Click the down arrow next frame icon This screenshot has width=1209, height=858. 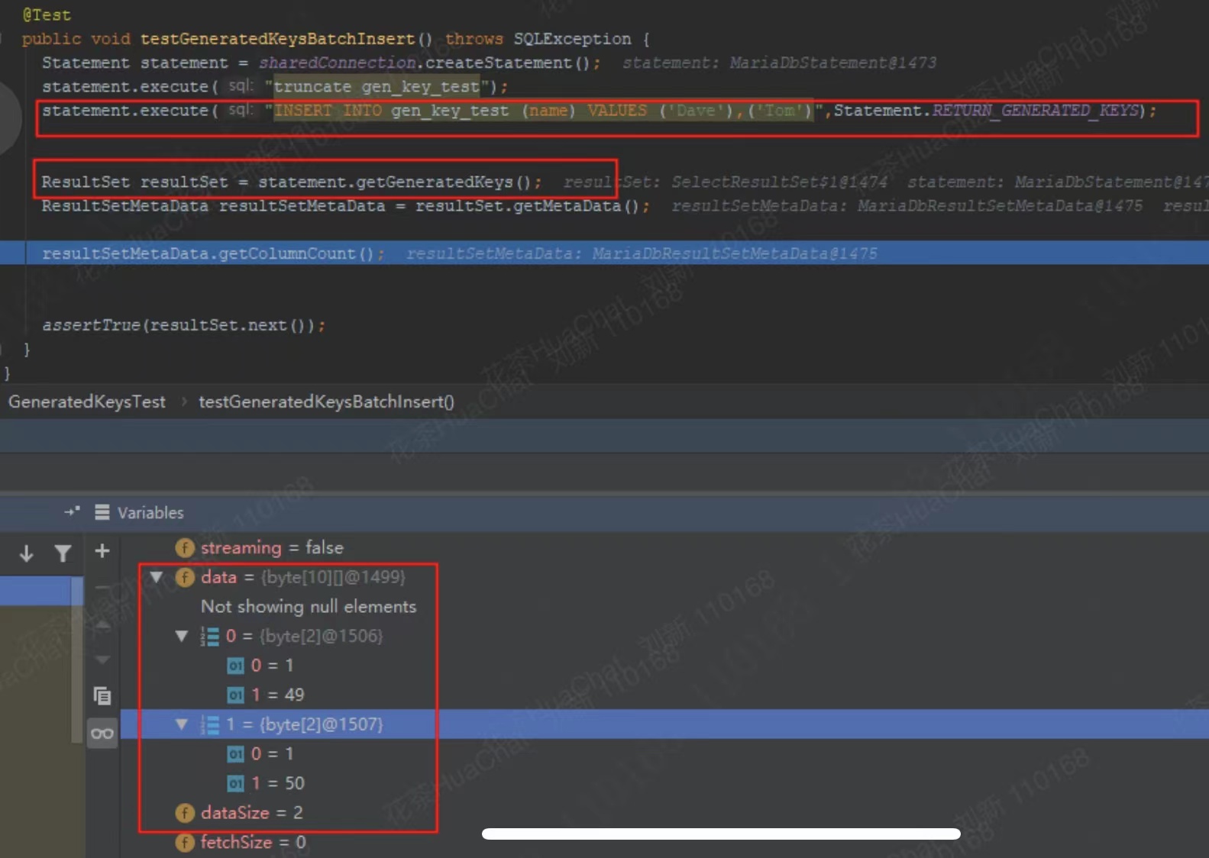[26, 553]
